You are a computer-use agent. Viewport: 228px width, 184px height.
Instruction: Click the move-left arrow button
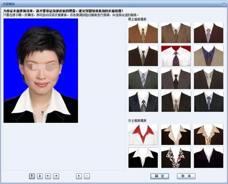point(48,176)
